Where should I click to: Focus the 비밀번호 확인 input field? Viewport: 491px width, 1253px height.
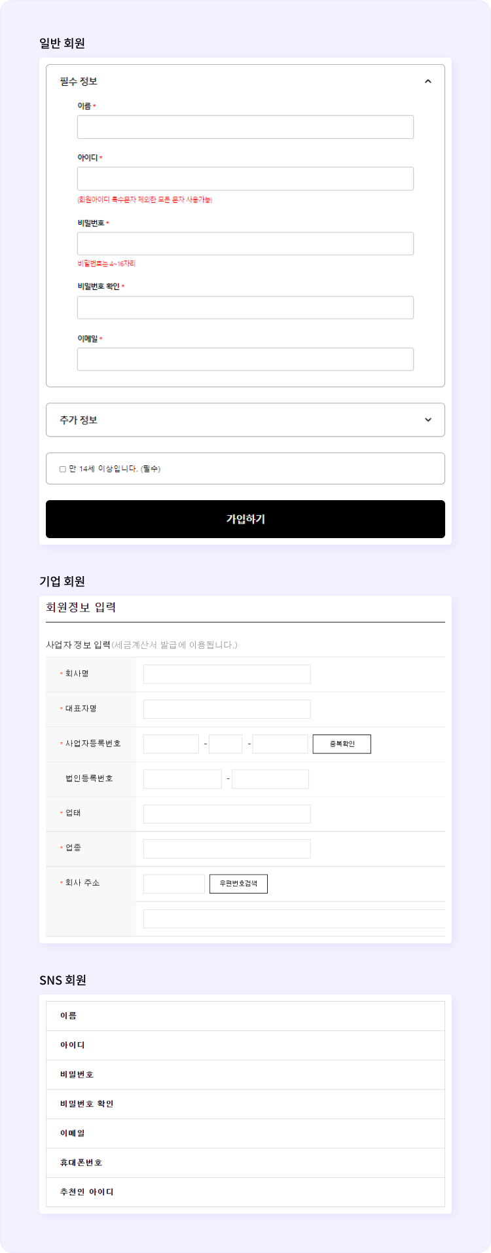(x=245, y=308)
